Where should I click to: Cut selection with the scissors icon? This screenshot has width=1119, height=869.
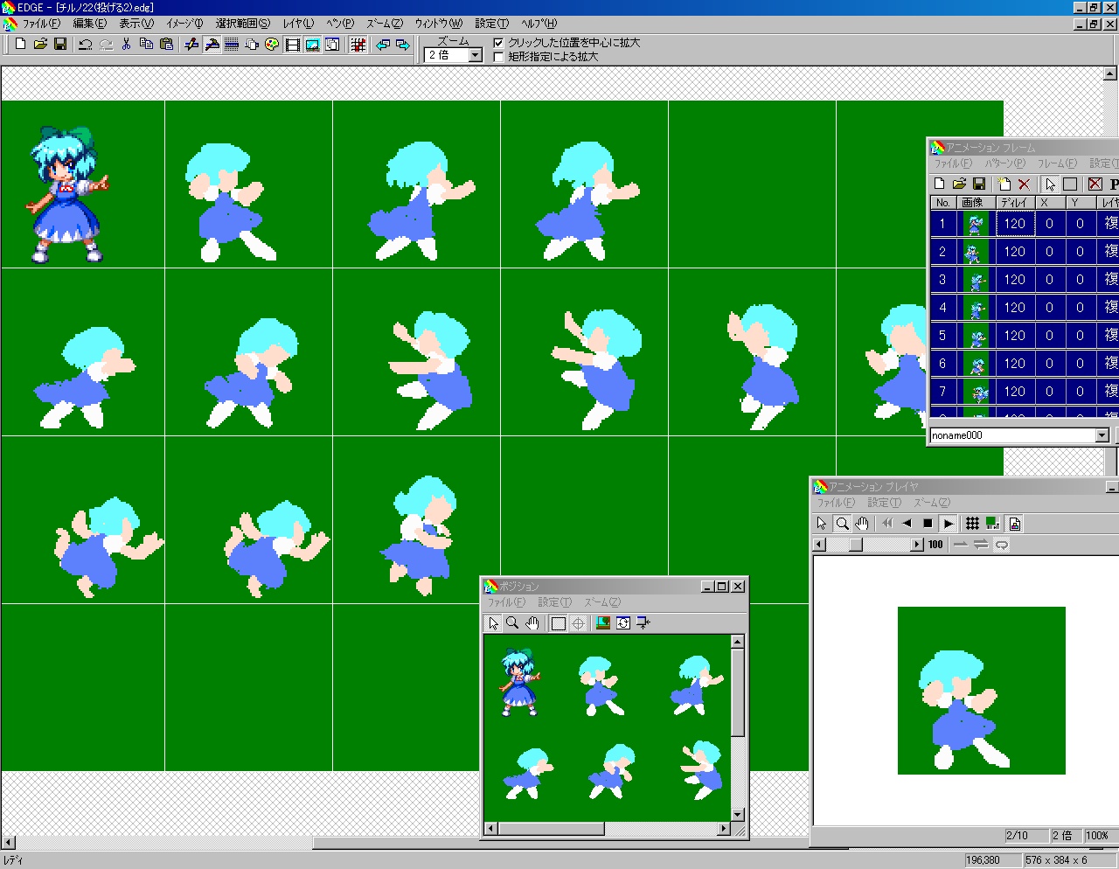pos(126,44)
